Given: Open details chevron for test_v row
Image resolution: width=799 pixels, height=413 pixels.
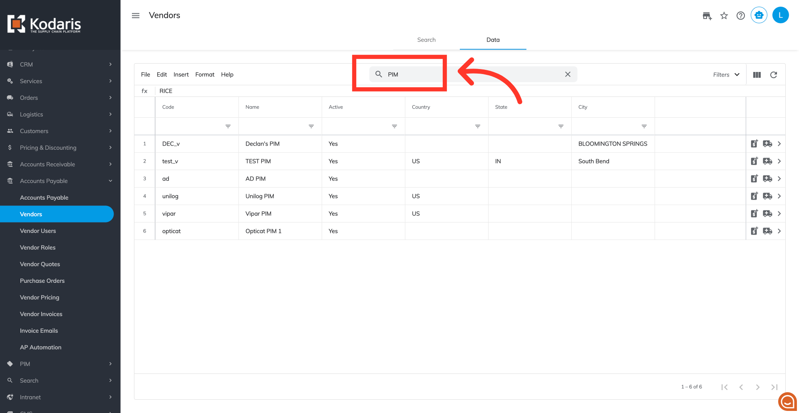Looking at the screenshot, I should pos(779,161).
